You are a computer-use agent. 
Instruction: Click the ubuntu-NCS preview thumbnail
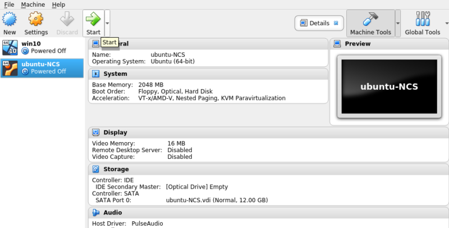pyautogui.click(x=390, y=86)
